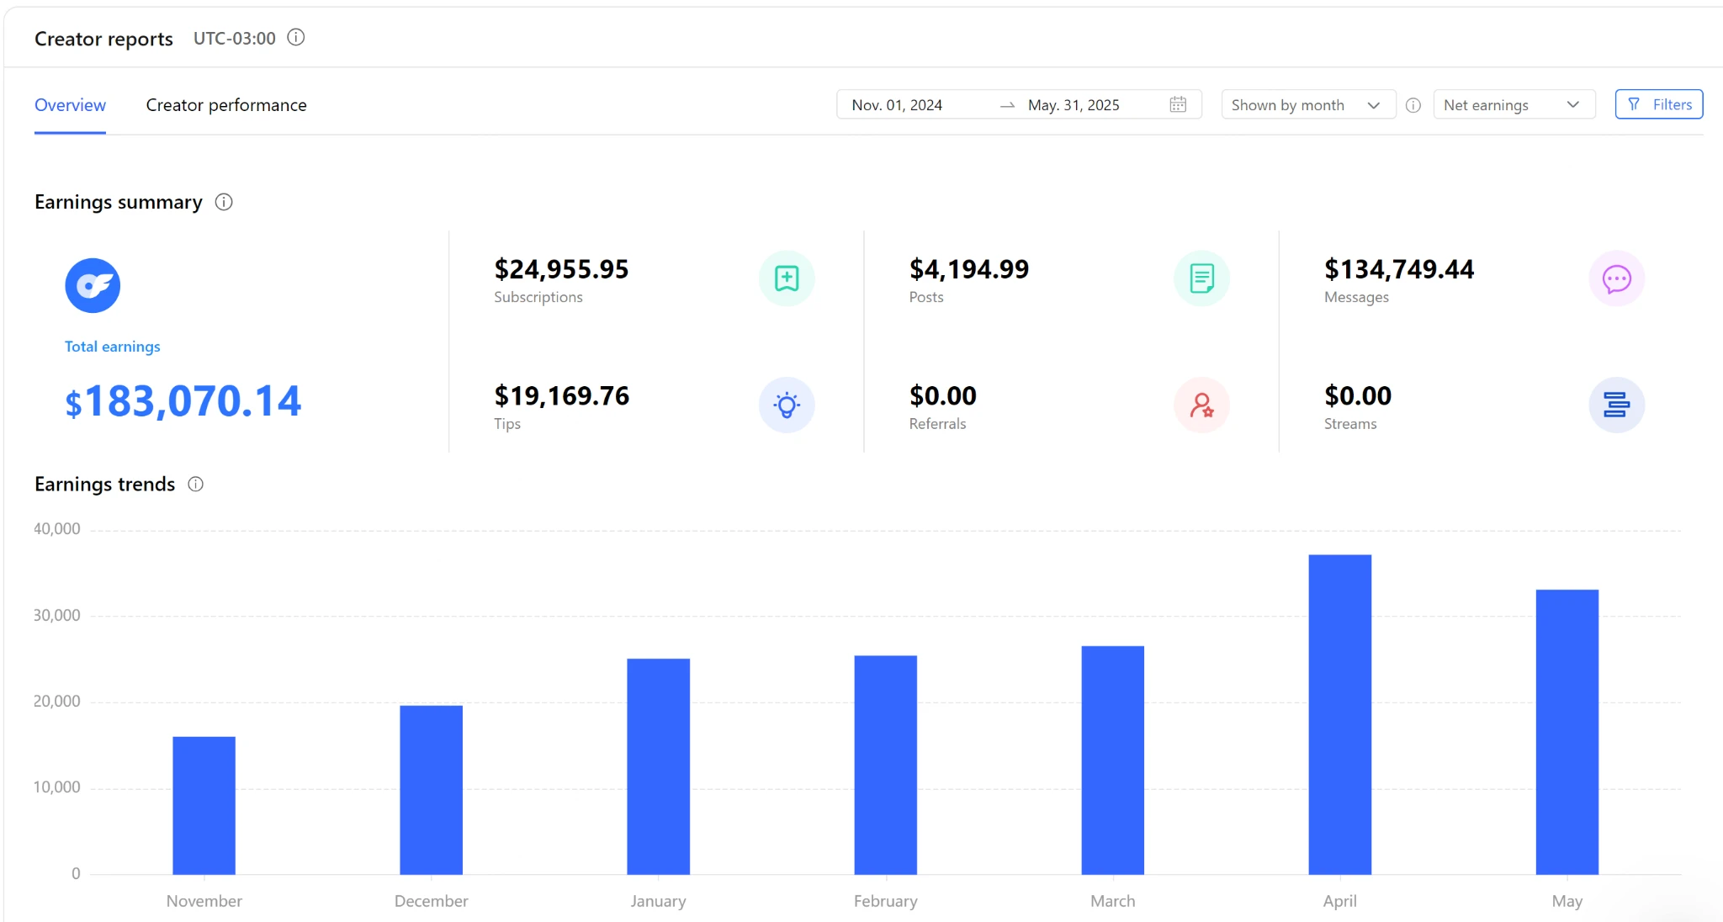Open the Net earnings dropdown
Viewport: 1723px width, 922px height.
coord(1513,105)
